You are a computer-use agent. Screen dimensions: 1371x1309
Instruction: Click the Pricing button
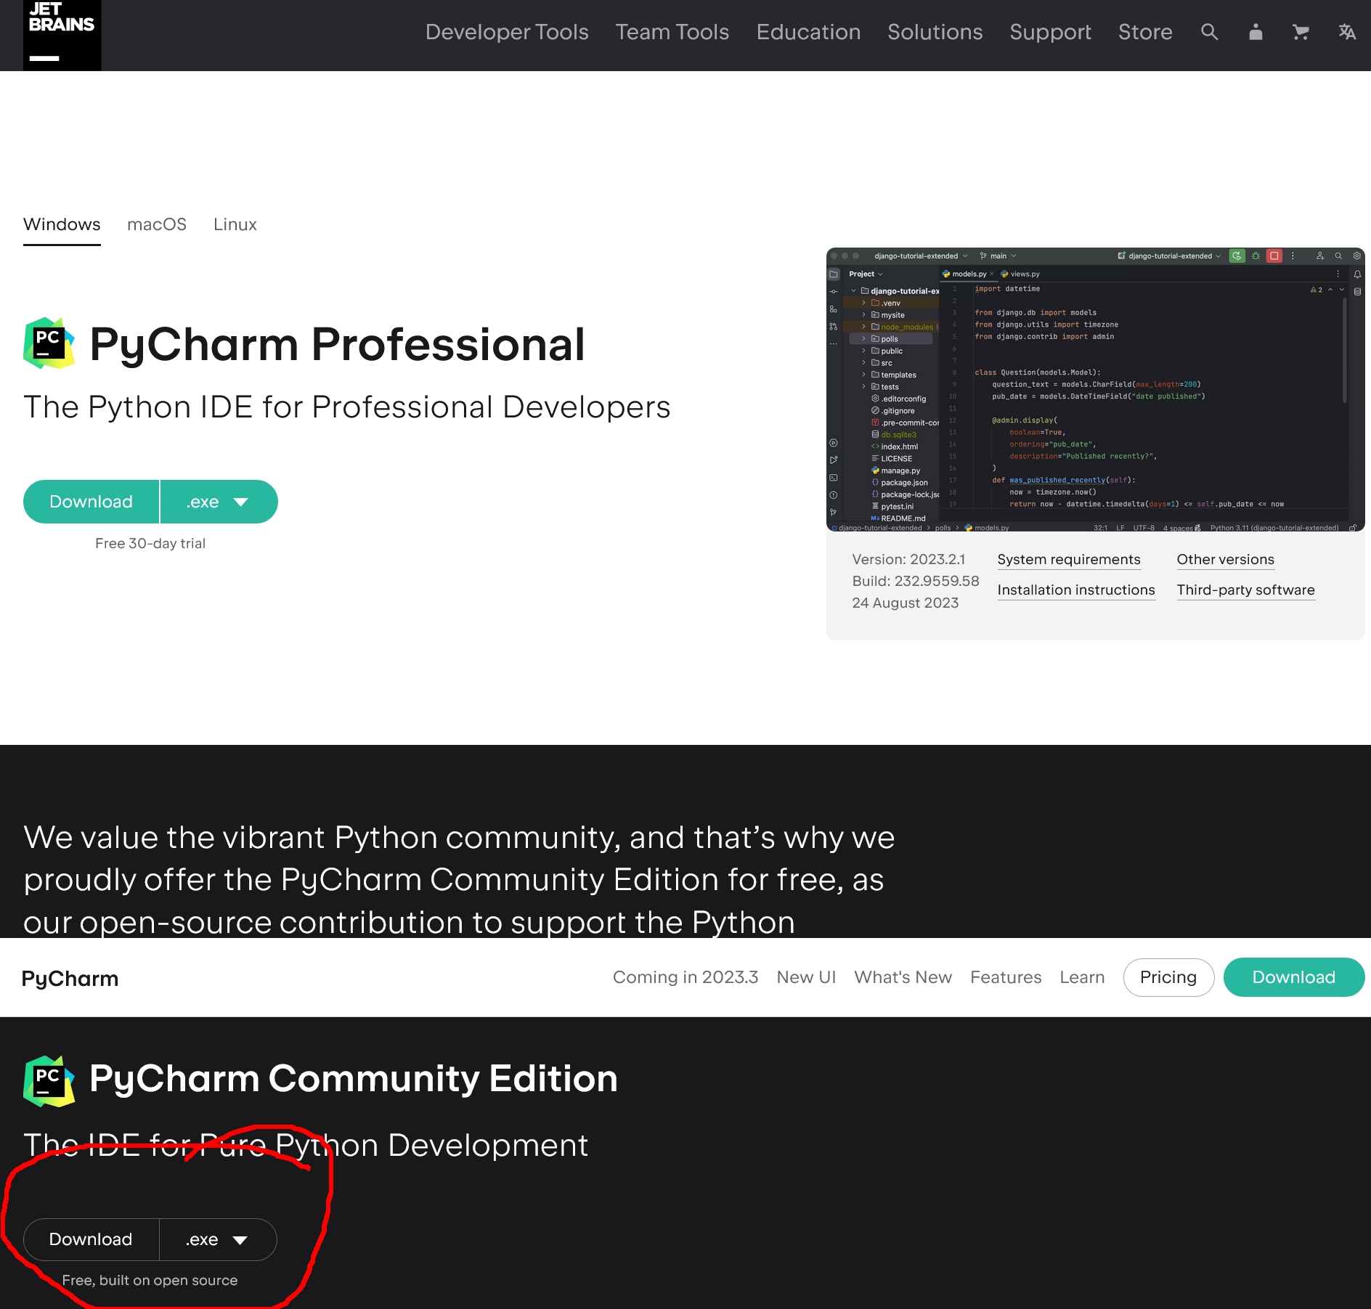[1168, 977]
